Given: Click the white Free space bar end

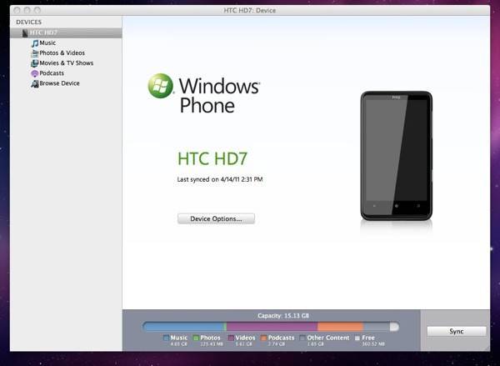Looking at the screenshot, I should (394, 327).
